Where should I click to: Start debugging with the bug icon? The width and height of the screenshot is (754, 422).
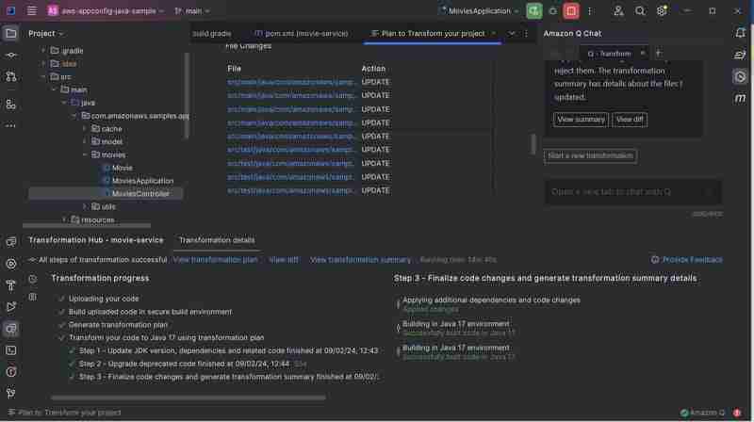pyautogui.click(x=552, y=10)
